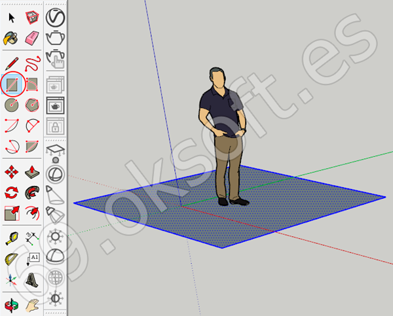Viewport: 393px width, 316px height.
Task: Convert selection to V-Ray Mesh Light
Action: click(x=56, y=277)
